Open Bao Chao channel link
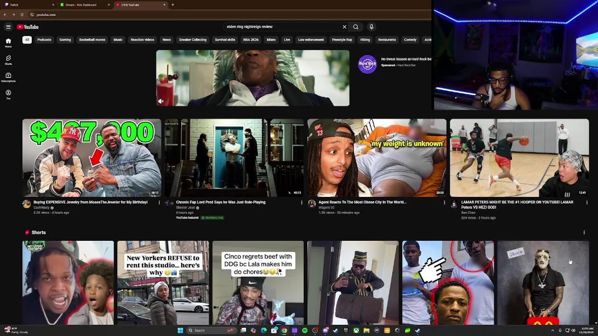The height and width of the screenshot is (336, 598). coord(468,213)
